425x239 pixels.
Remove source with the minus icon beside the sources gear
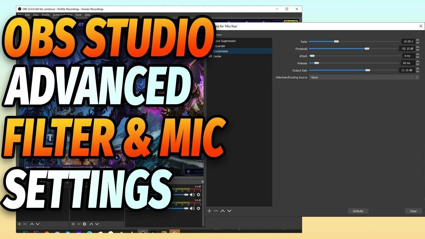point(79,224)
